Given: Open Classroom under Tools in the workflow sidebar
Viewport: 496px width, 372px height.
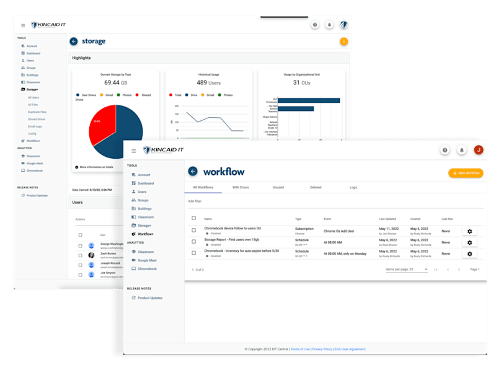Looking at the screenshot, I should click(x=143, y=217).
